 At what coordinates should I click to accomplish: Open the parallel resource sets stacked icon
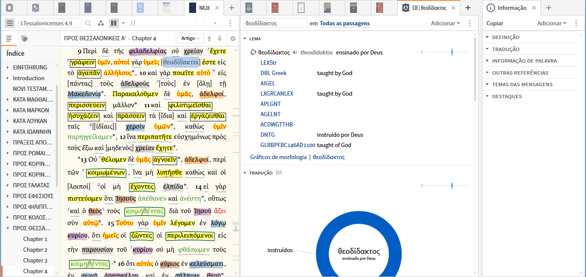point(24,39)
